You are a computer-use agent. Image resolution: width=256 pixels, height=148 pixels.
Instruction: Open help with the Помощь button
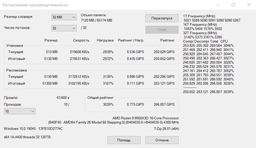pos(124,140)
